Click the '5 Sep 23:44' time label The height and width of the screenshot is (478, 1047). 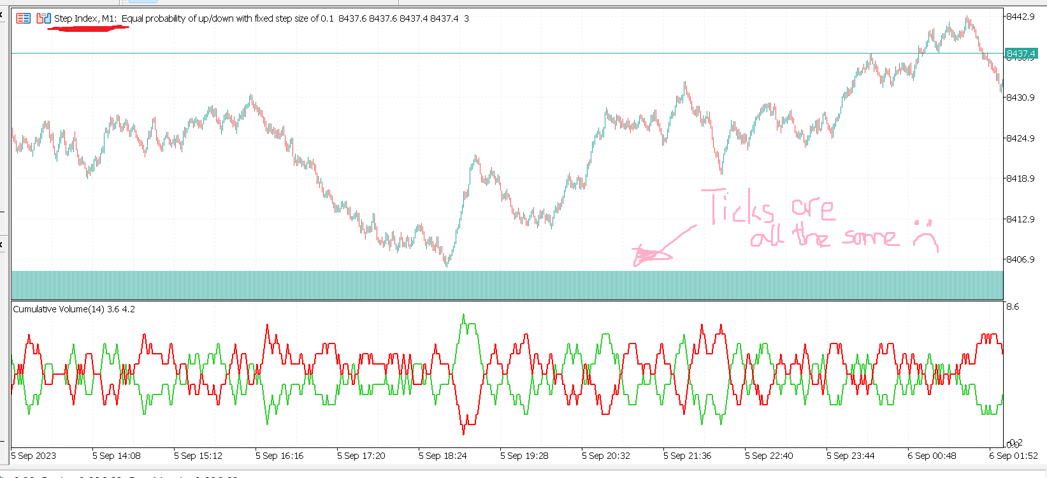851,456
